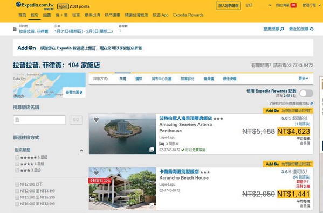Click the recent searches refresh icon

312,29
